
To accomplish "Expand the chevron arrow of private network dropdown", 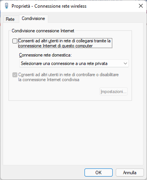I will [x=125, y=63].
